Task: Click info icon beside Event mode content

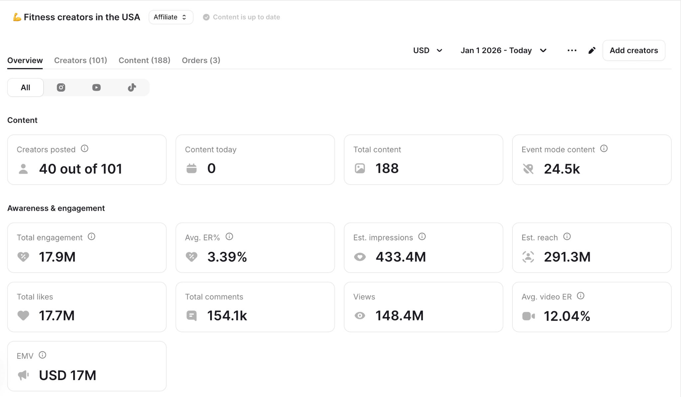Action: click(x=604, y=149)
